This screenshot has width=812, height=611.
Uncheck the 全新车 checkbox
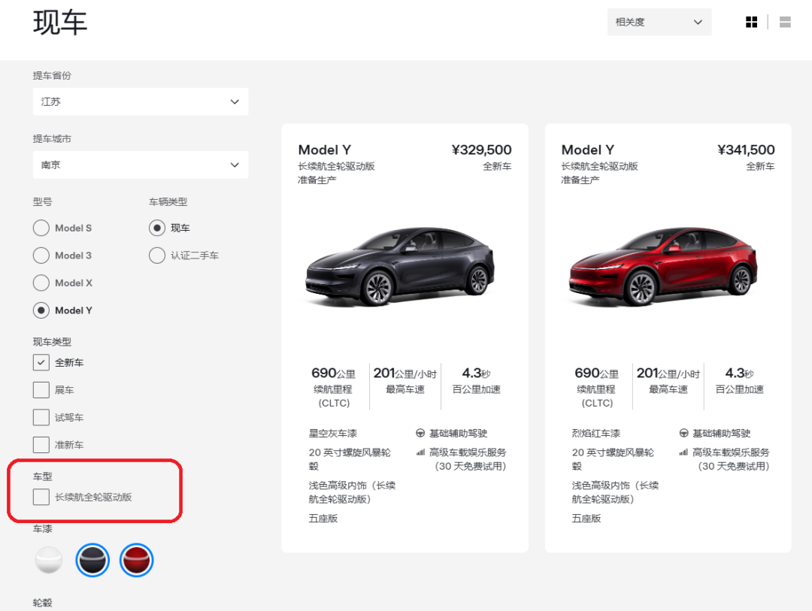click(x=41, y=362)
